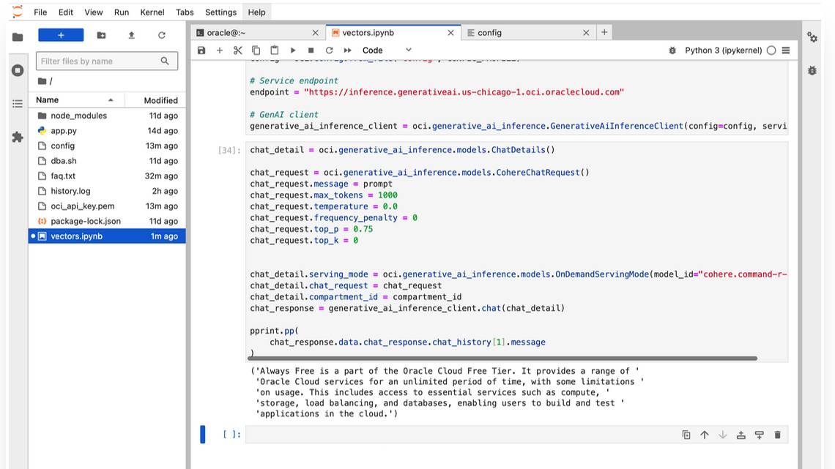
Task: Select the node_modules folder
Action: tap(107, 116)
